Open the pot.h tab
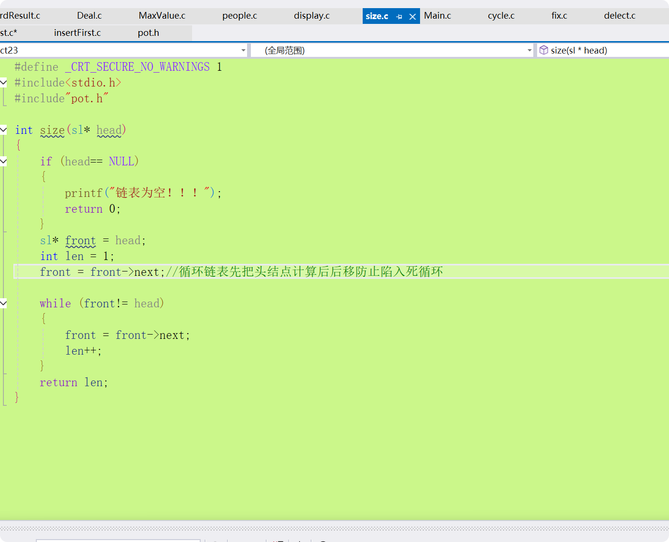669x542 pixels. pos(148,33)
